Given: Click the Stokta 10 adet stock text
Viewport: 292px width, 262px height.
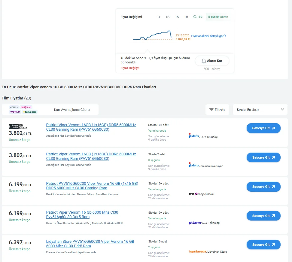Looking at the screenshot, I should 157,242.
